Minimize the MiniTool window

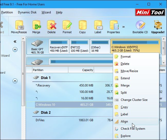tap(137, 4)
